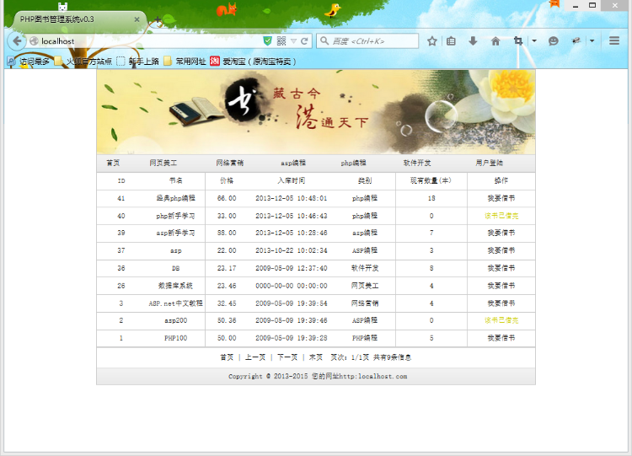Screen dimensions: 632x456
Task: Jump to 末页 last page
Action: click(x=316, y=357)
